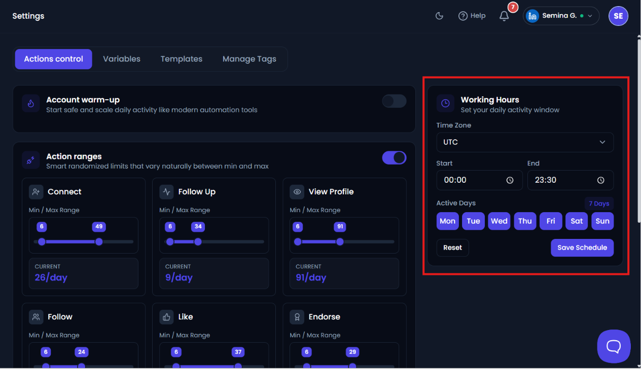
Task: Deselect Sat in Active Days
Action: pyautogui.click(x=577, y=221)
